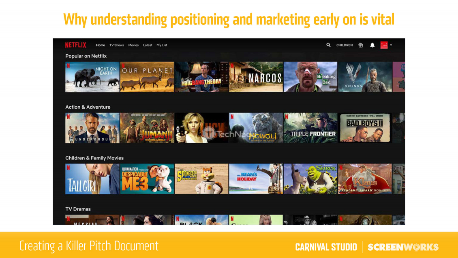
Task: Open My List in navigation
Action: point(162,45)
